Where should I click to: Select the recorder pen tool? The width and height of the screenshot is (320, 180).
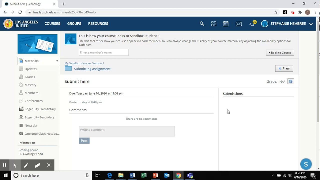click(x=26, y=165)
